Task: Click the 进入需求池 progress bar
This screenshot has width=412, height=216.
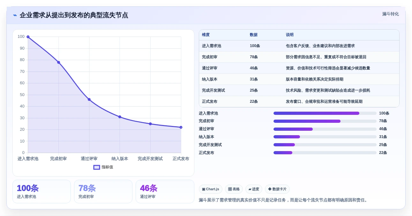Action: click(x=325, y=113)
